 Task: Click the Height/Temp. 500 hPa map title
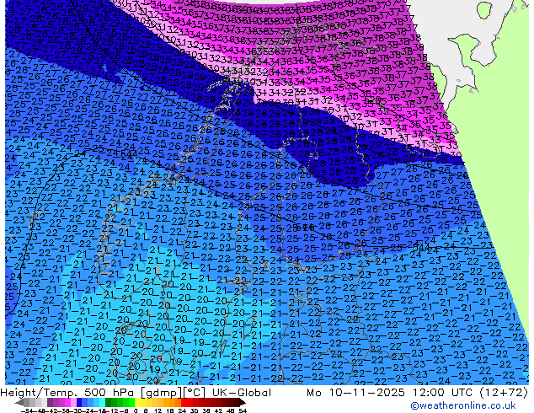[x=136, y=393]
